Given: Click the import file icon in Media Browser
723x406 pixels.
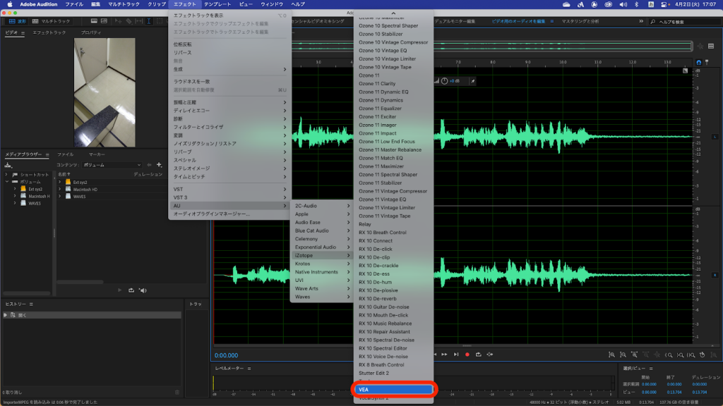Looking at the screenshot, I should click(8, 165).
